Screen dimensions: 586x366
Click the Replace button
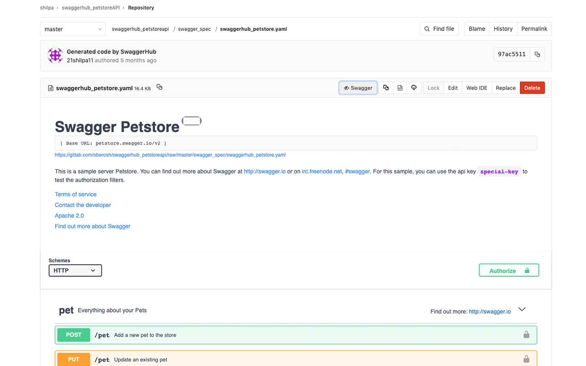click(x=506, y=88)
